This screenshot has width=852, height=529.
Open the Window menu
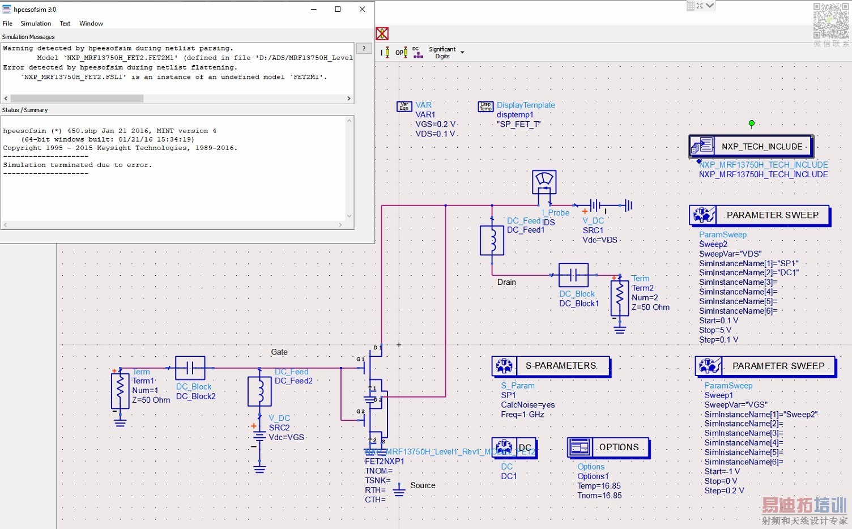(91, 23)
